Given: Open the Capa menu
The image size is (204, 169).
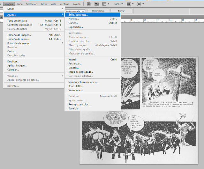Looking at the screenshot, I should 20,4.
